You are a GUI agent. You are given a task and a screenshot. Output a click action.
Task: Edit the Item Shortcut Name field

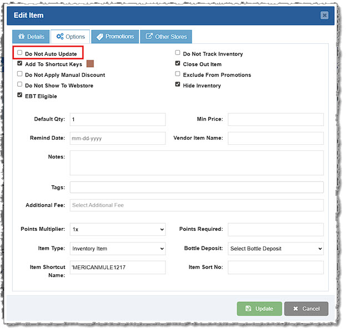click(118, 268)
